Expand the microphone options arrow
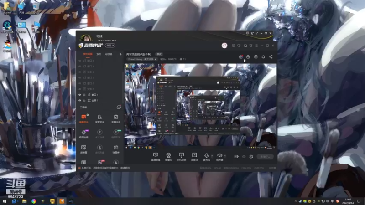The height and width of the screenshot is (205, 365). click(212, 156)
